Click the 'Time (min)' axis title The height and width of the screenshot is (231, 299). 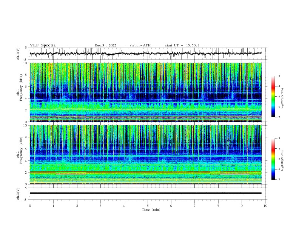coord(151,209)
